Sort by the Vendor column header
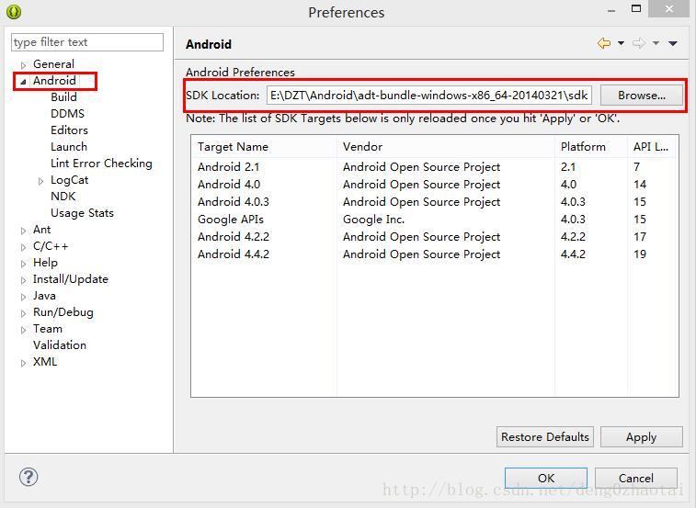Image resolution: width=696 pixels, height=508 pixels. (446, 147)
